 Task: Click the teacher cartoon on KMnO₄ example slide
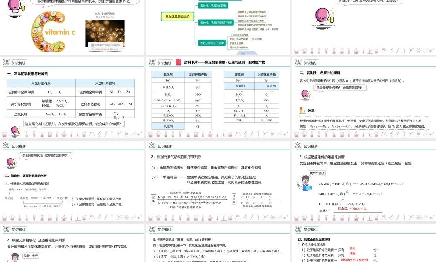(304, 183)
